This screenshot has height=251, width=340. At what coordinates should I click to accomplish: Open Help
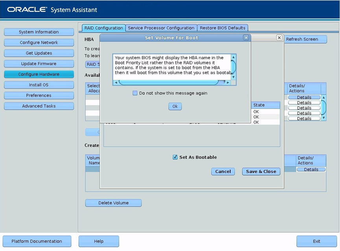point(99,241)
